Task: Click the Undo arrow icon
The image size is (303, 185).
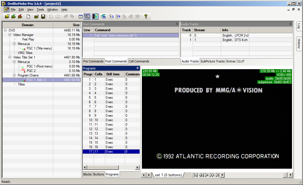Action: tap(51, 17)
